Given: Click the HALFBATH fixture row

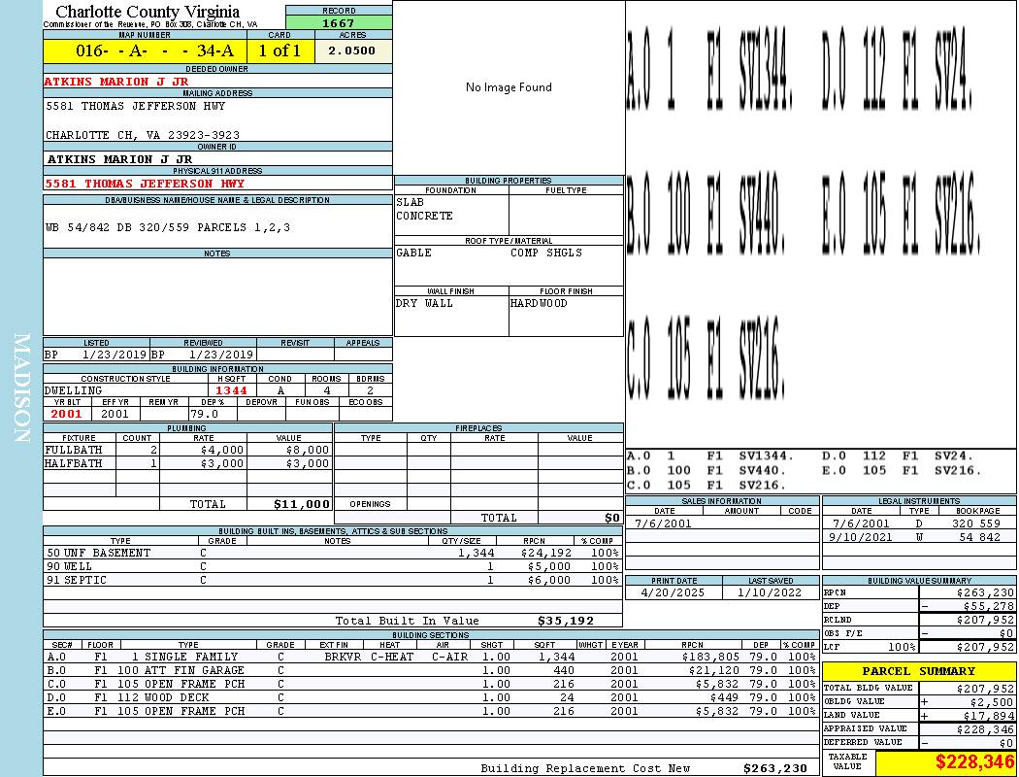Looking at the screenshot, I should point(187,463).
